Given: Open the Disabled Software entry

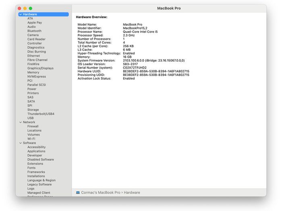Looking at the screenshot, I should point(41,160).
